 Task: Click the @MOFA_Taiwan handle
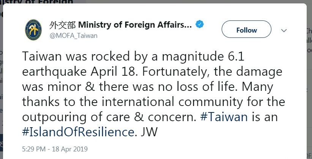click(73, 36)
